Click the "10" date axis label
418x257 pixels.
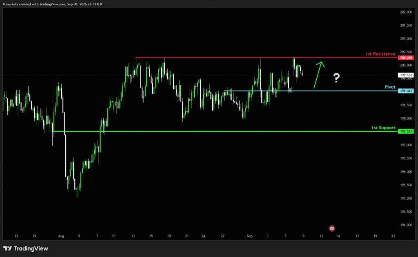click(x=113, y=236)
